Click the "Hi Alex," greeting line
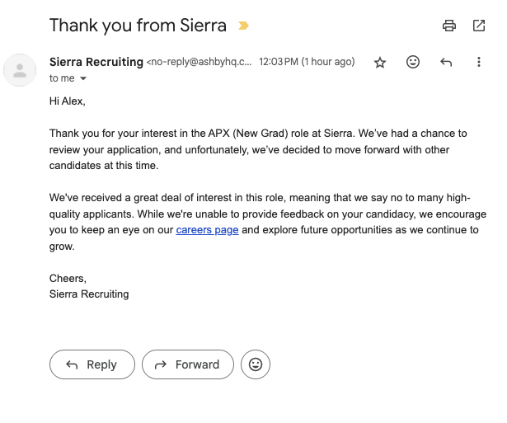This screenshot has width=507, height=423. pyautogui.click(x=68, y=101)
